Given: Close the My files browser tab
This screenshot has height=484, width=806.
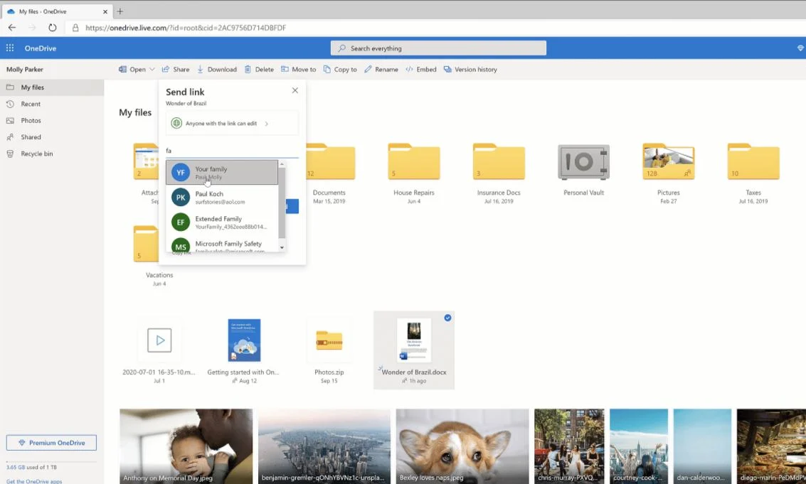Looking at the screenshot, I should click(x=105, y=11).
